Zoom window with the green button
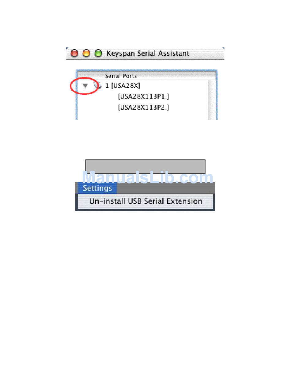Viewport: 291px width, 388px height. point(98,54)
